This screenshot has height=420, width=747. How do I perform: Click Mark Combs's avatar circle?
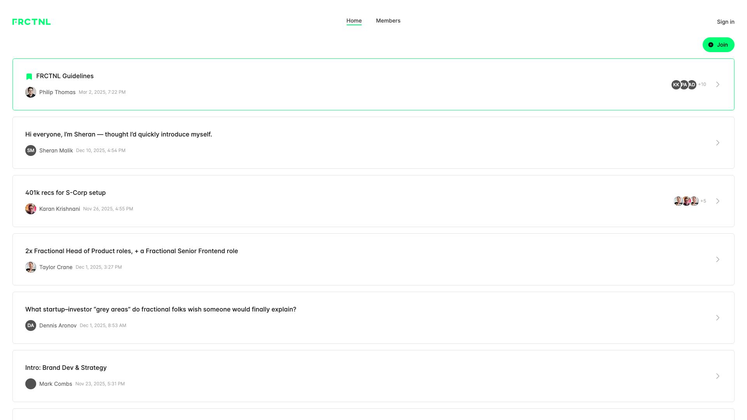click(30, 384)
